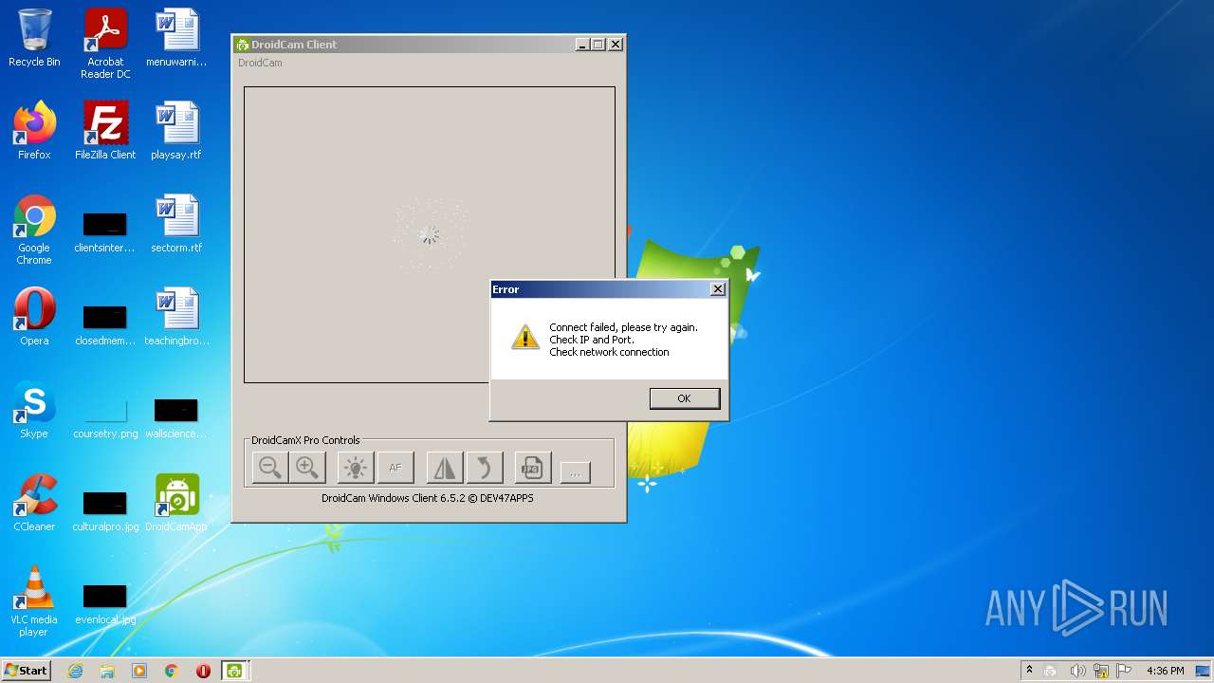Launch Chrome from the taskbar

coord(172,671)
